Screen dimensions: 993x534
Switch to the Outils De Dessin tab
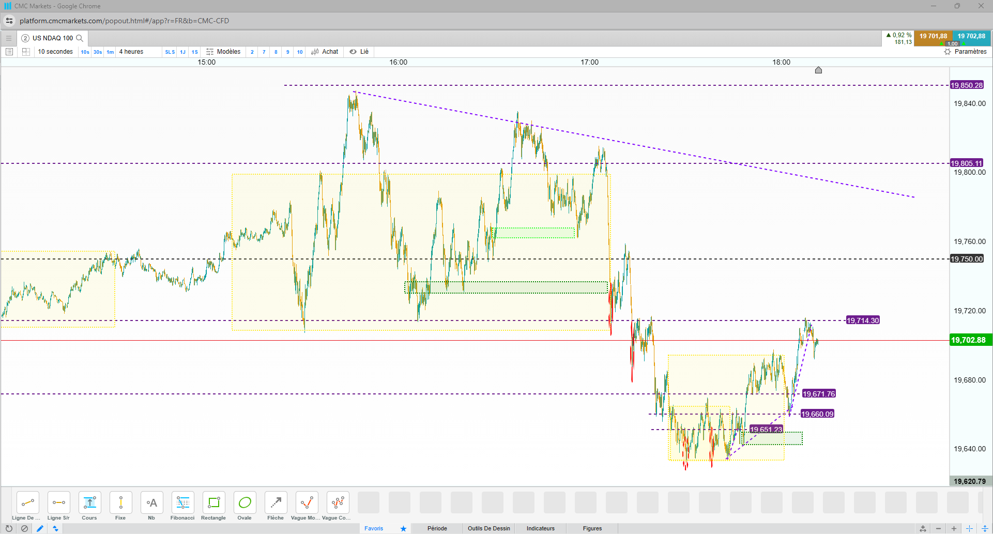pos(488,528)
